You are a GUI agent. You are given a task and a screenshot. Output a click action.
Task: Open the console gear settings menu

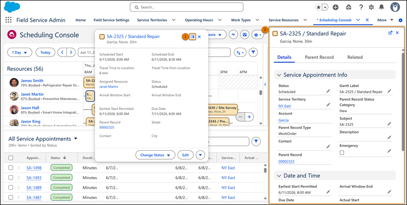coord(258,35)
